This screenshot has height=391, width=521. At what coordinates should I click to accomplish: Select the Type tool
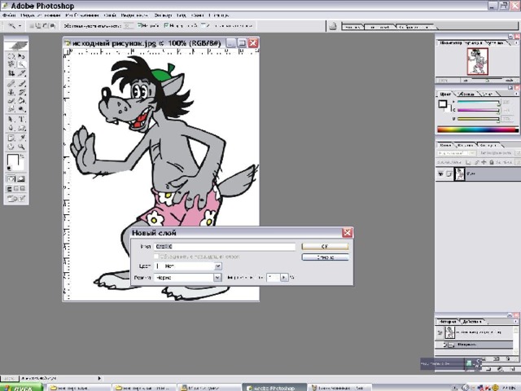coord(21,120)
